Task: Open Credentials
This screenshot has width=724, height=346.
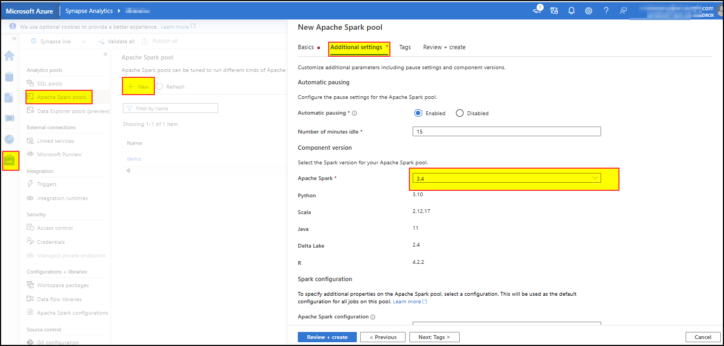Action: coord(51,242)
